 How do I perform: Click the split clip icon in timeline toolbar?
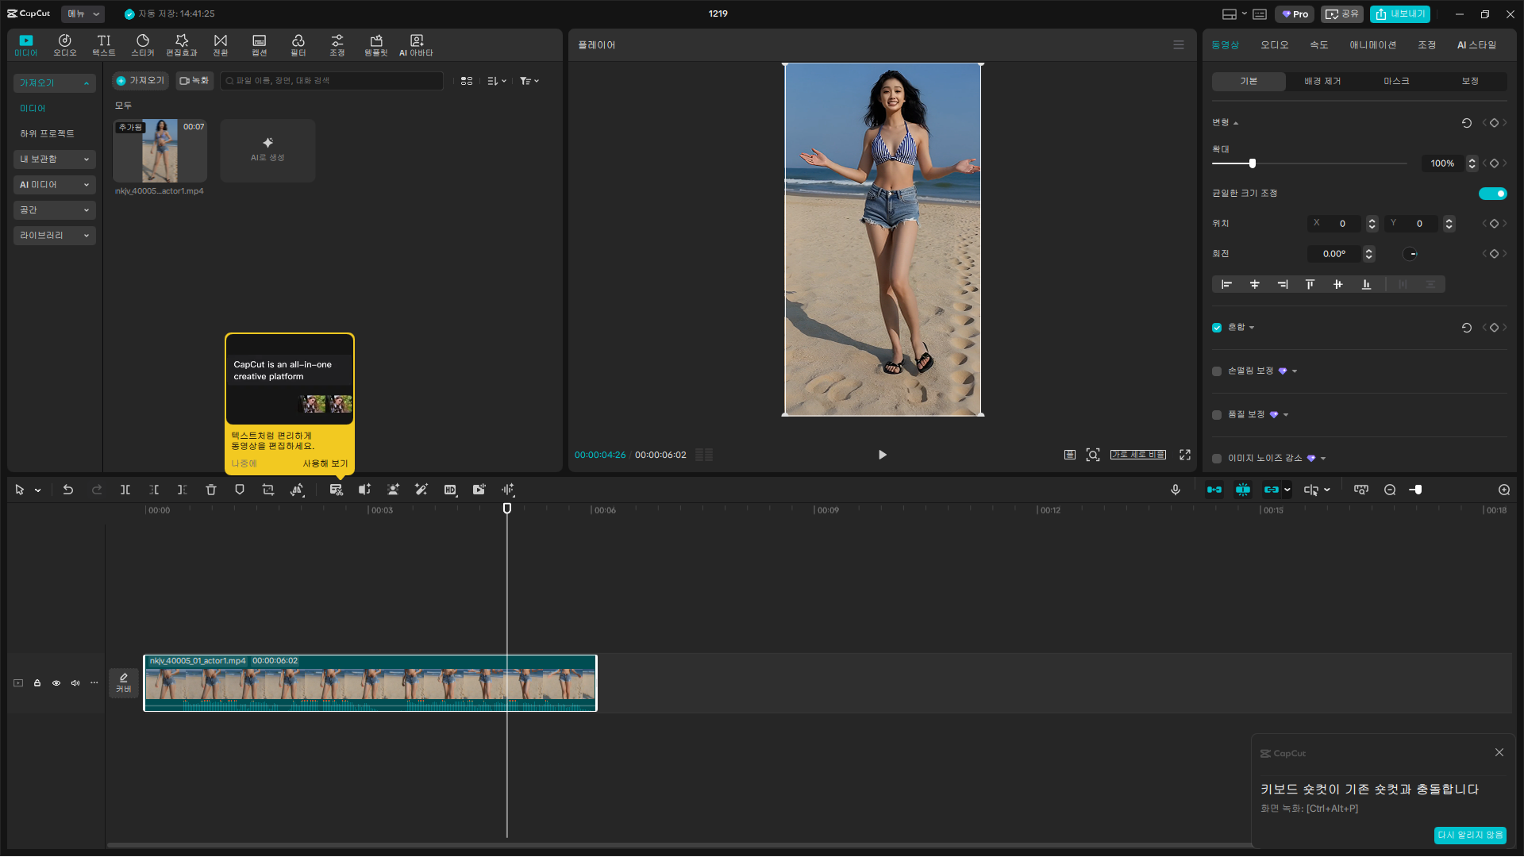pyautogui.click(x=125, y=490)
